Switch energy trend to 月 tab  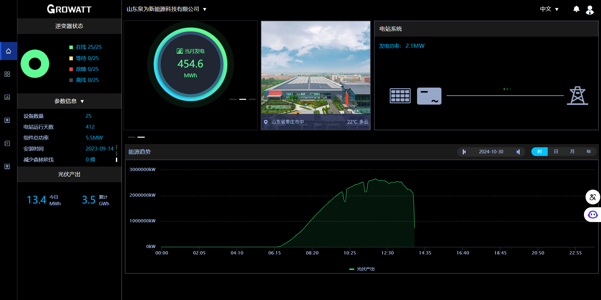[x=572, y=152]
